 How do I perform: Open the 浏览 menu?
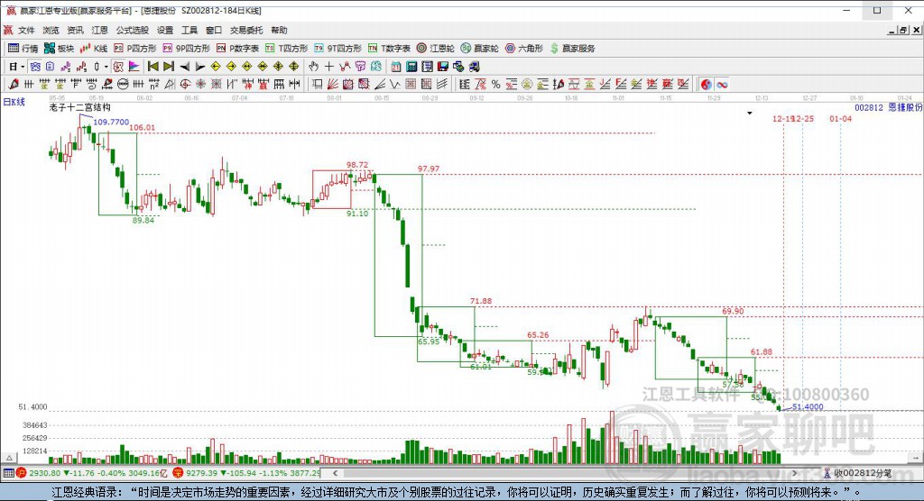point(51,30)
